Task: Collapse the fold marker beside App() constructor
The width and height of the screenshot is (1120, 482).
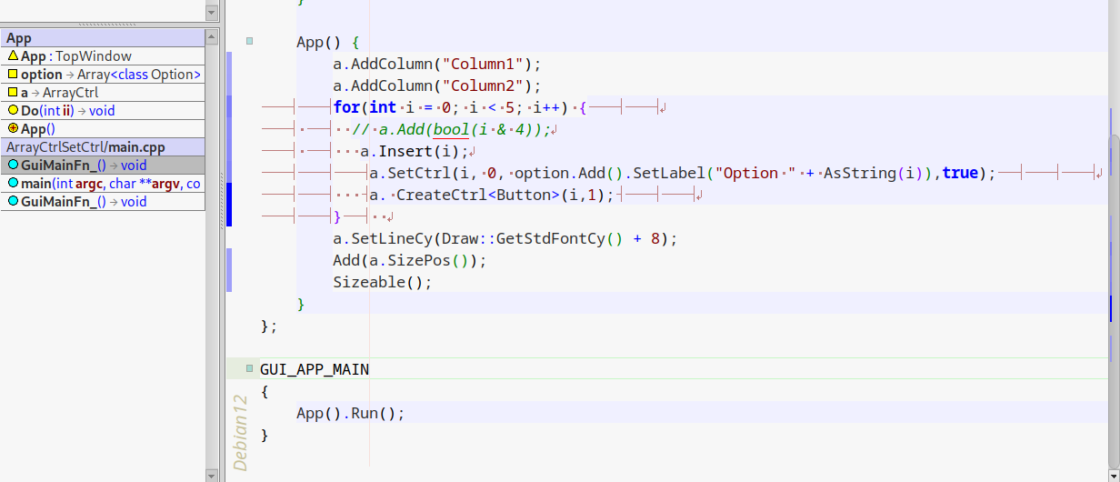Action: 250,42
